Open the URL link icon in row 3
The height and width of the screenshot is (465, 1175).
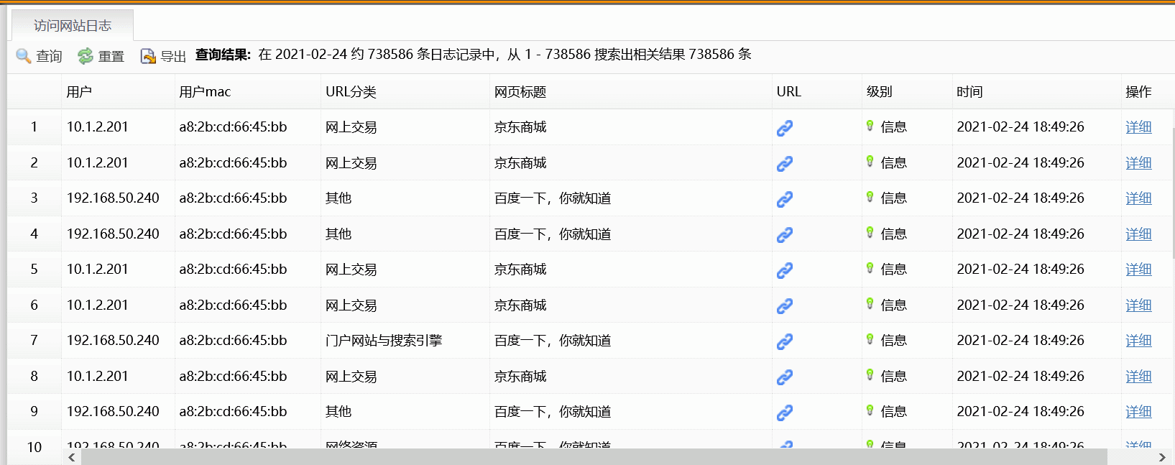785,199
